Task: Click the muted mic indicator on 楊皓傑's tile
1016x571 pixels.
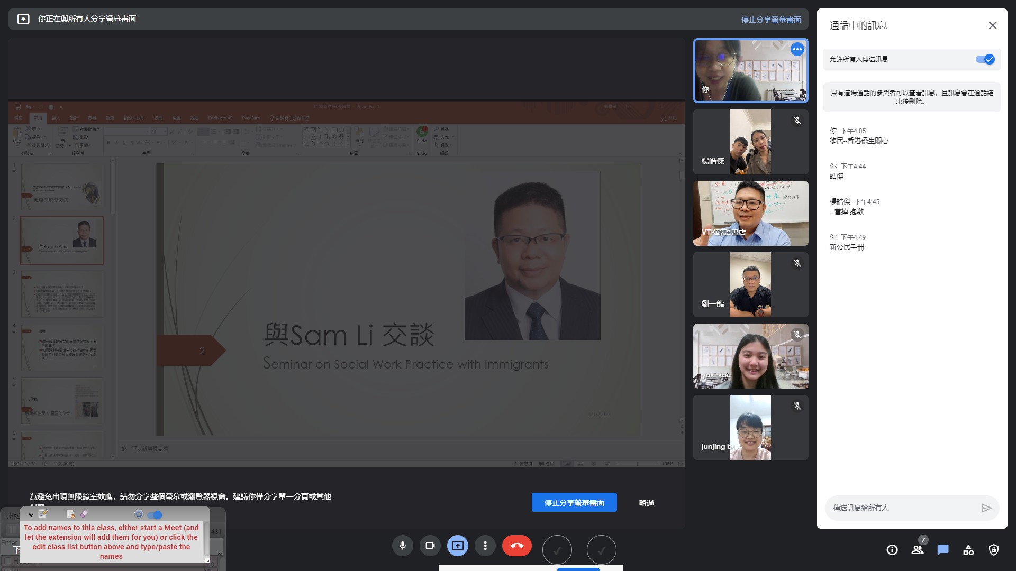Action: click(x=797, y=121)
